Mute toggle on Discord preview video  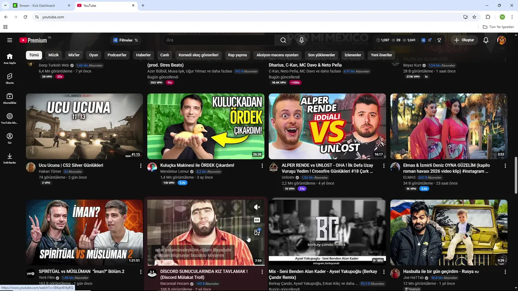[x=257, y=207]
